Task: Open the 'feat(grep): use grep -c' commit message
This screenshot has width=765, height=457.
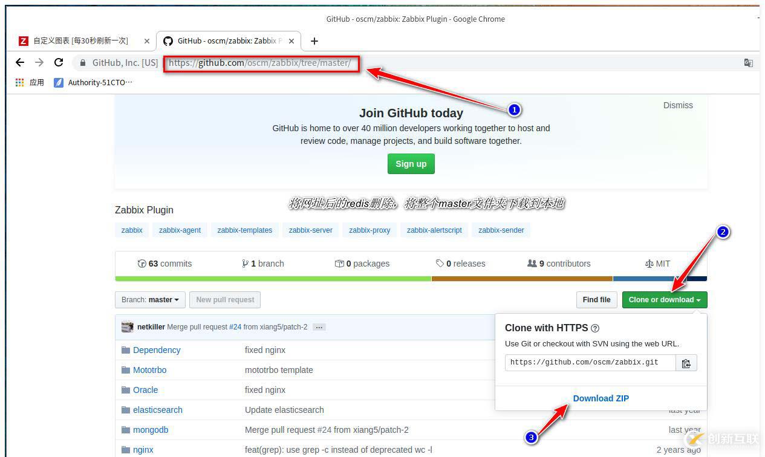Action: pyautogui.click(x=339, y=450)
